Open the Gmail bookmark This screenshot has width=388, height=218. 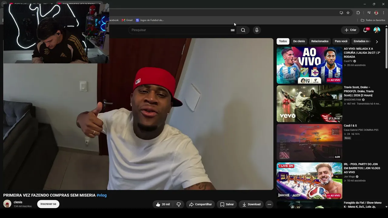click(x=127, y=20)
